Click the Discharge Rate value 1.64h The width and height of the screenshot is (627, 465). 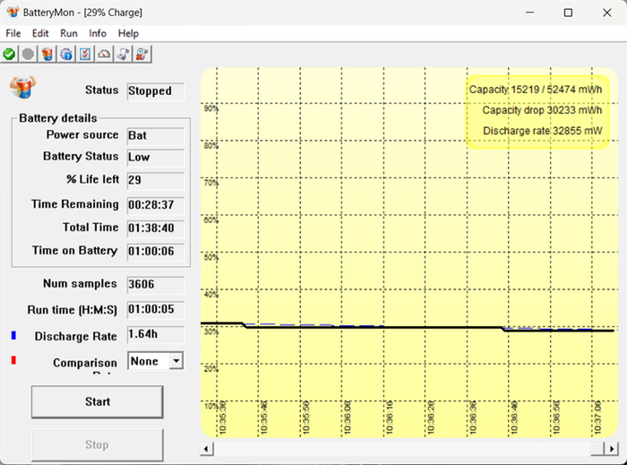[156, 334]
